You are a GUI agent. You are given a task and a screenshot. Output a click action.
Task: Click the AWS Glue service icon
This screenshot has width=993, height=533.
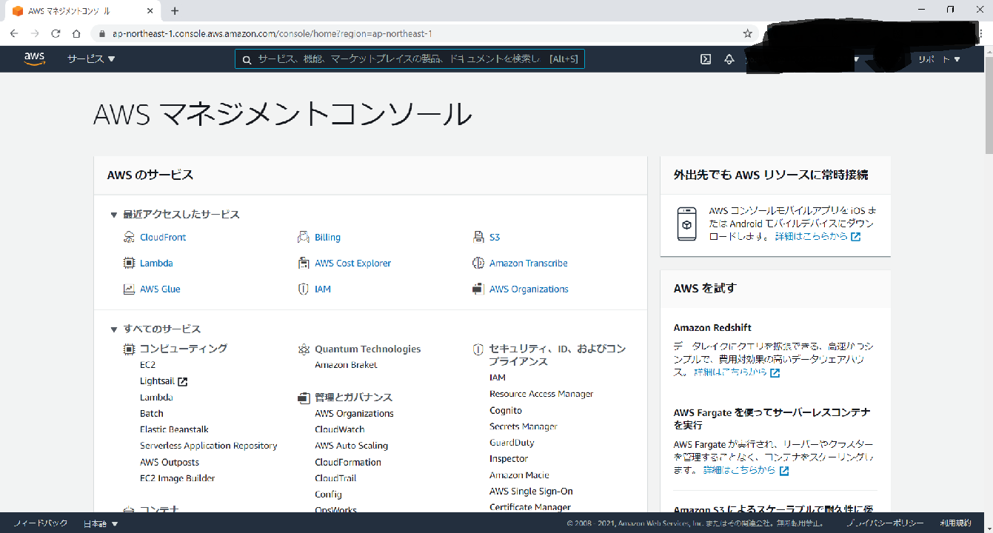pos(129,289)
